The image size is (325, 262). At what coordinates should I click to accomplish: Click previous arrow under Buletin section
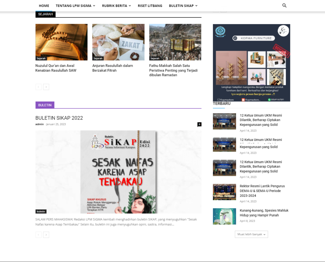coord(38,235)
